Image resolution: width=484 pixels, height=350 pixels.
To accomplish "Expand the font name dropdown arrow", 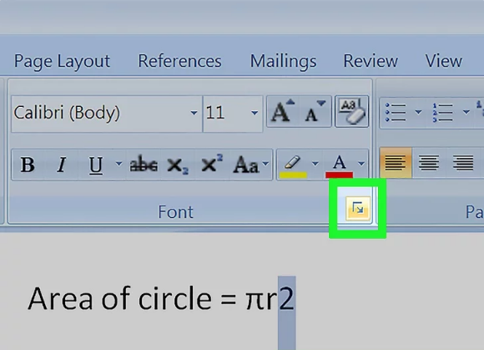I will click(194, 113).
